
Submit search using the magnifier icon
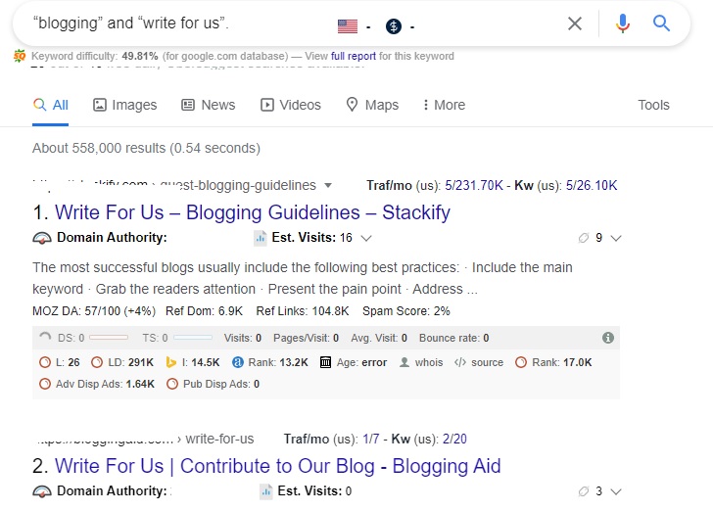(x=661, y=23)
